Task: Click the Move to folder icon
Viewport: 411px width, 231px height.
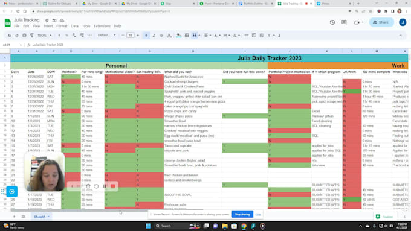Action: click(x=54, y=20)
